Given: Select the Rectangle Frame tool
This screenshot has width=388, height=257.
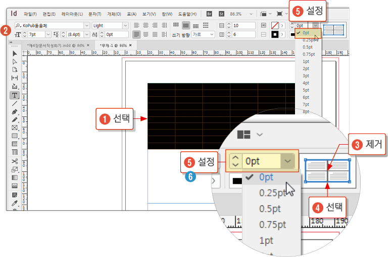Looking at the screenshot, I should point(15,127).
